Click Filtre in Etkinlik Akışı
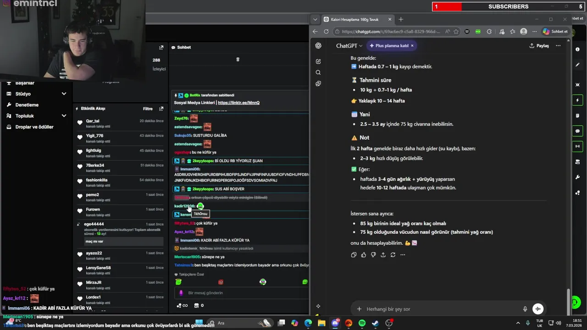The image size is (587, 330). tap(148, 109)
